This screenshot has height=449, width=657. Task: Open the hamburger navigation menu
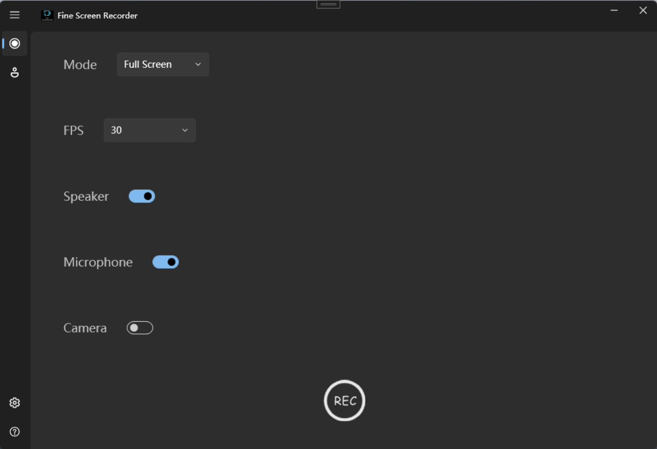[15, 15]
